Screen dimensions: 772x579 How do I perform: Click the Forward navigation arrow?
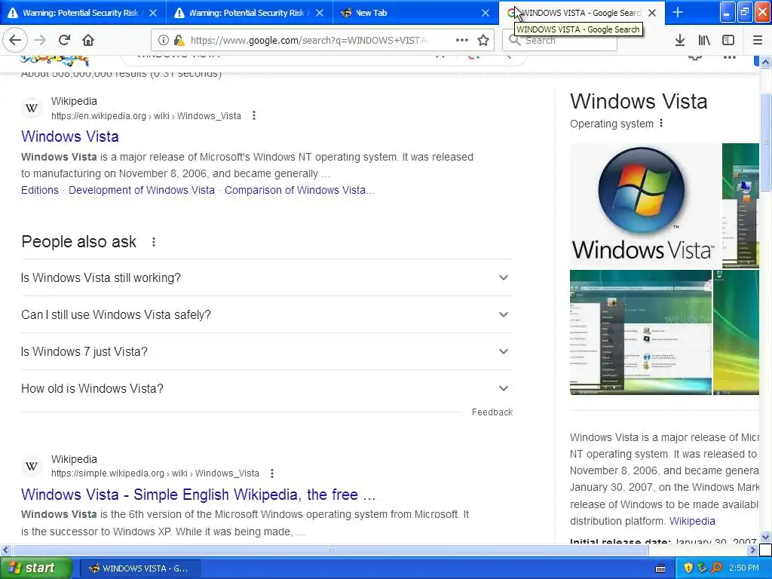[x=40, y=40]
